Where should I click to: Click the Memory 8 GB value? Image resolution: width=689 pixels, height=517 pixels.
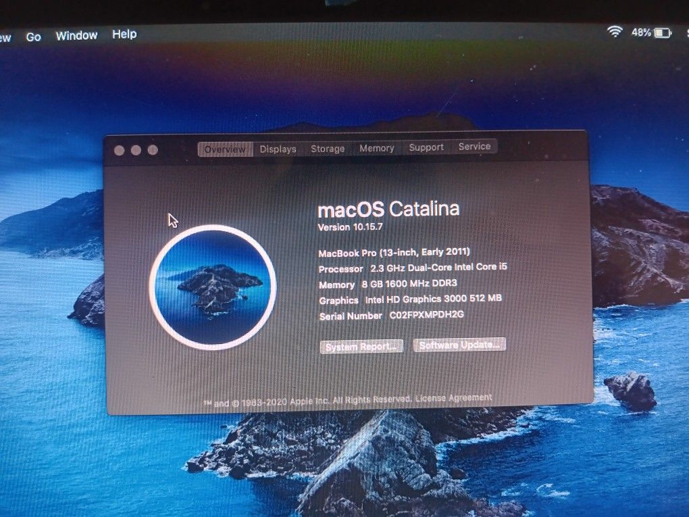click(x=409, y=284)
